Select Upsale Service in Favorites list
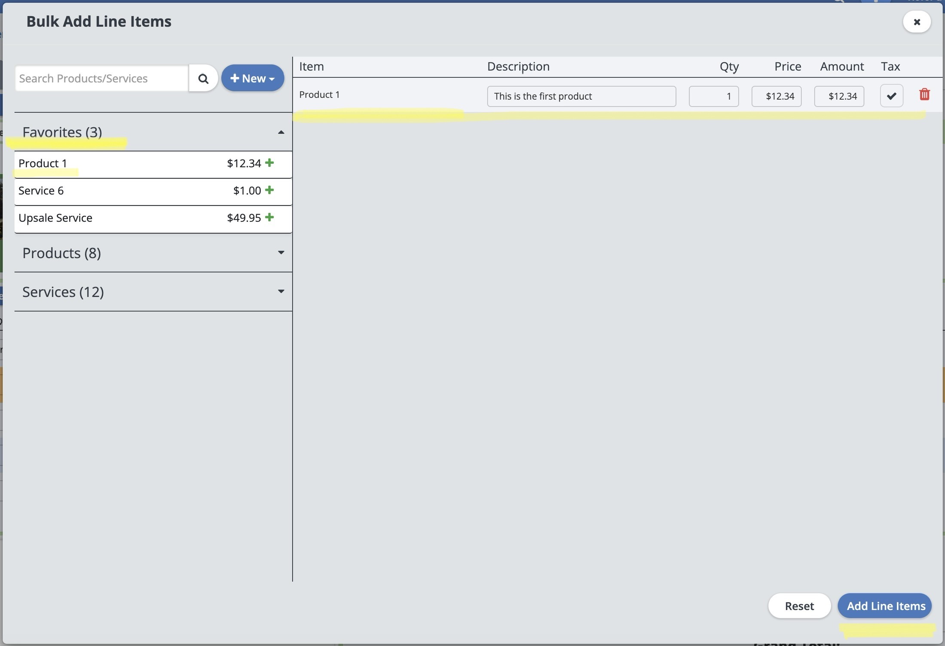 [x=55, y=218]
